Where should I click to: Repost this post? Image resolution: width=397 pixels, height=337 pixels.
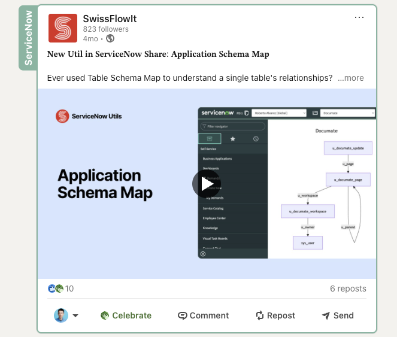click(x=275, y=315)
